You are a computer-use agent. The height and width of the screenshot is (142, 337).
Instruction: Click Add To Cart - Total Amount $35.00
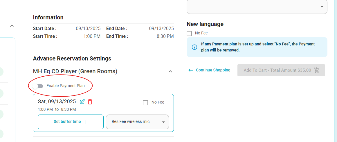point(281,70)
